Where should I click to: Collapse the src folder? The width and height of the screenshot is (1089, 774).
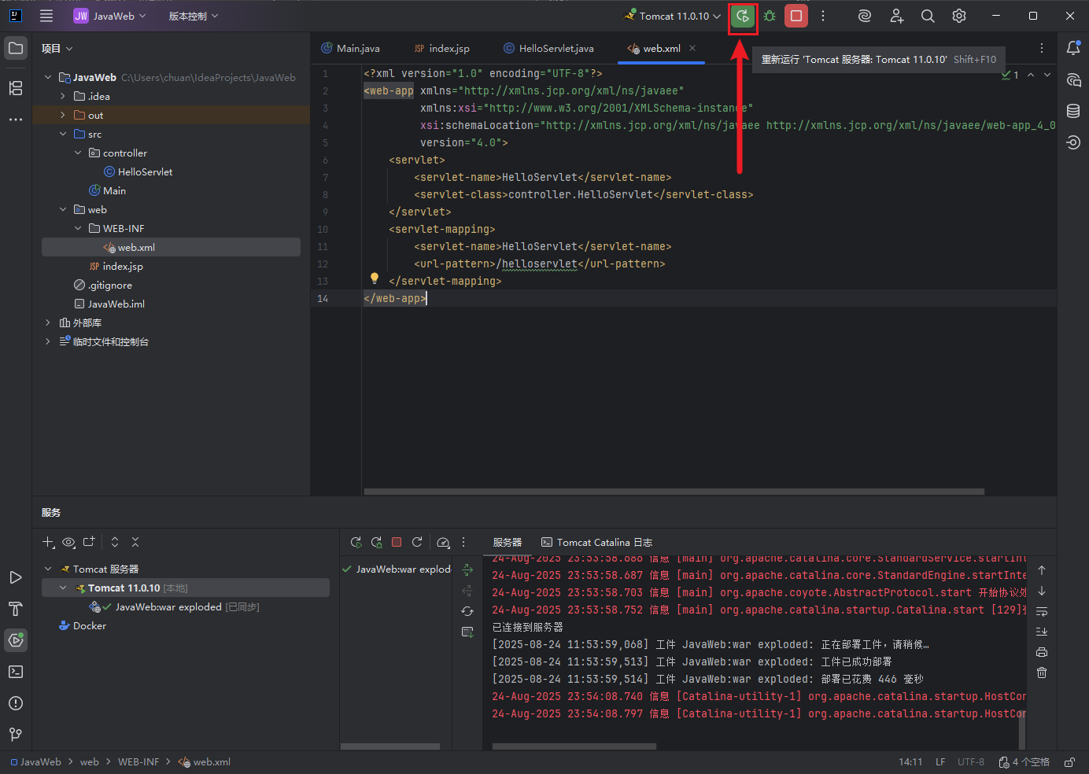(63, 134)
